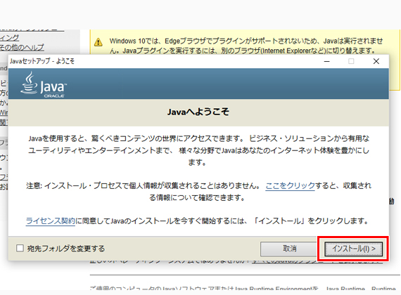The width and height of the screenshot is (401, 295).
Task: Click the 注意: インストール・プロセス note text
Action: point(198,192)
